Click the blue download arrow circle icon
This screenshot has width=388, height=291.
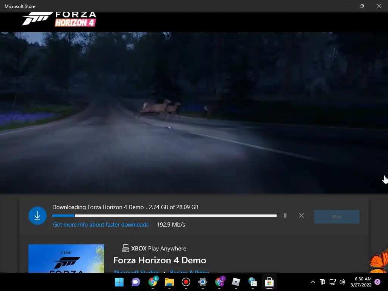[38, 216]
